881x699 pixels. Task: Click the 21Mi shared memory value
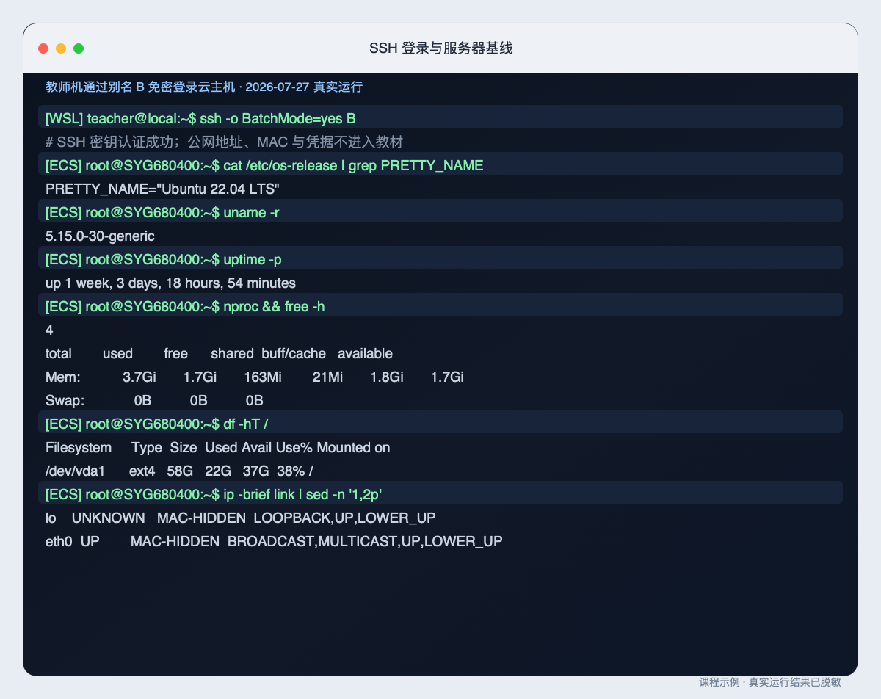coord(327,377)
